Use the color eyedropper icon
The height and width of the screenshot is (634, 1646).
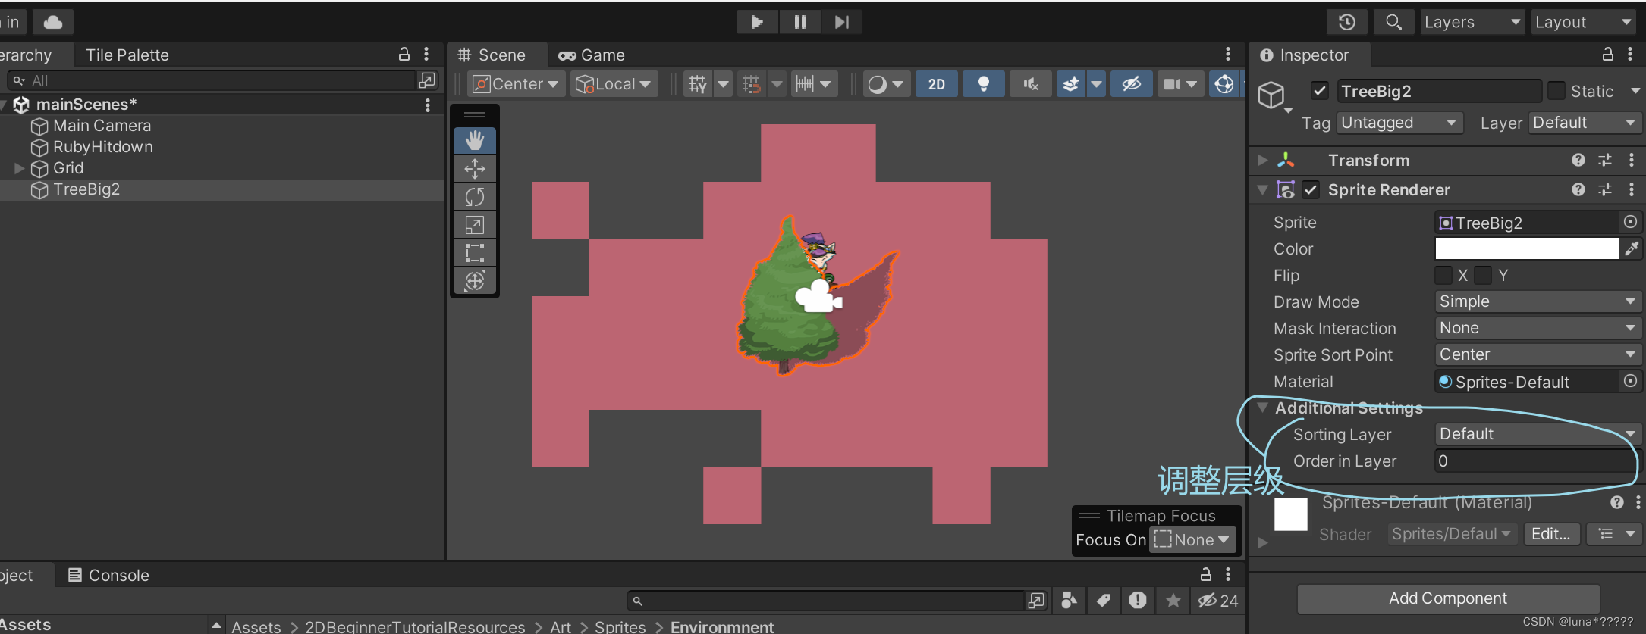1632,248
